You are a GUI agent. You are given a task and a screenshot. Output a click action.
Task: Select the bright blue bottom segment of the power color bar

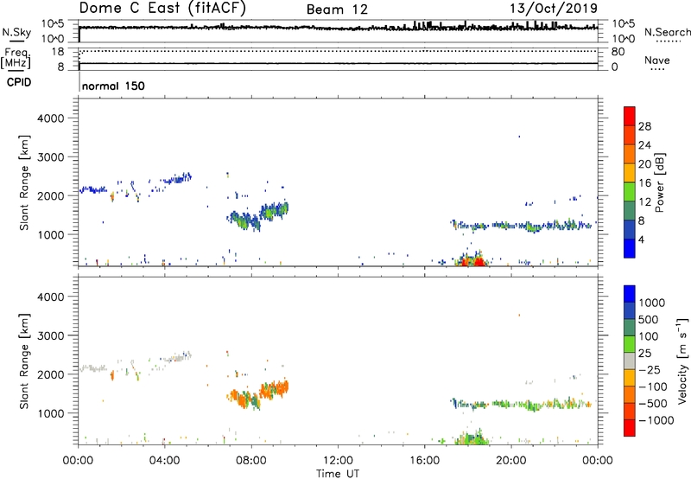[x=630, y=249]
